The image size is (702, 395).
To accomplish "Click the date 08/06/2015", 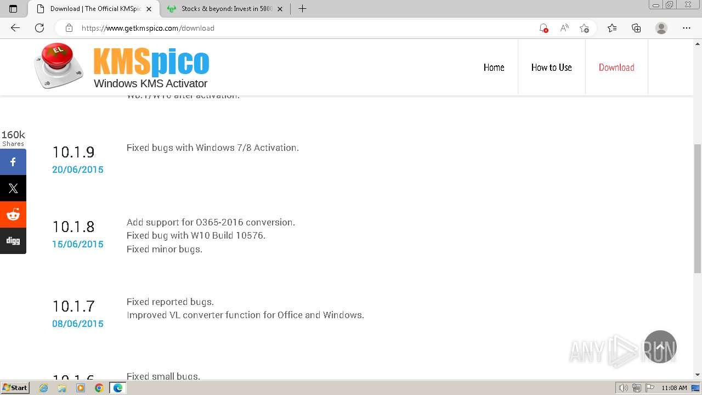I will (x=78, y=324).
